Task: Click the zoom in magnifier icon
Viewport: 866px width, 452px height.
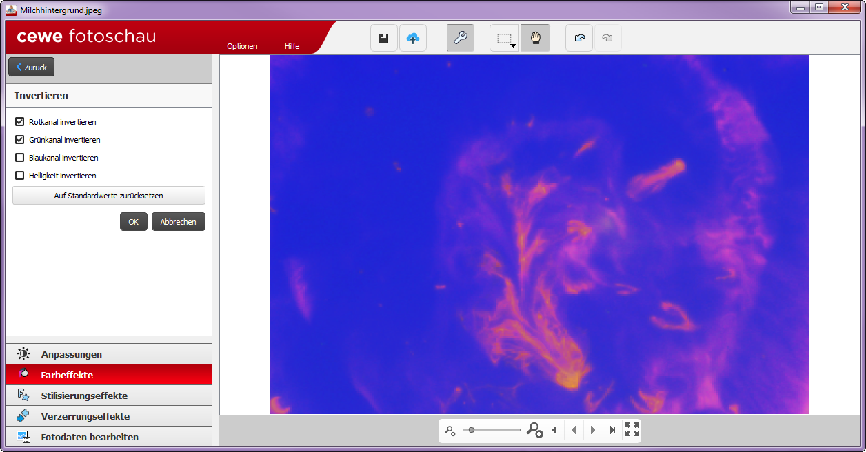Action: click(x=534, y=430)
